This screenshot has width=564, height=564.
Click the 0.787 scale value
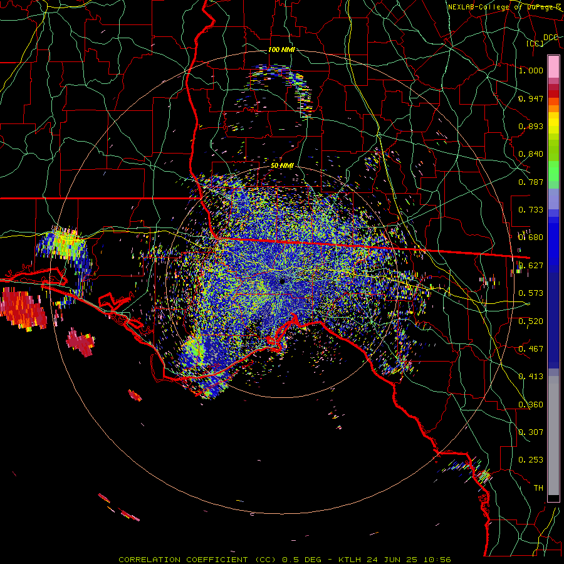pos(531,182)
